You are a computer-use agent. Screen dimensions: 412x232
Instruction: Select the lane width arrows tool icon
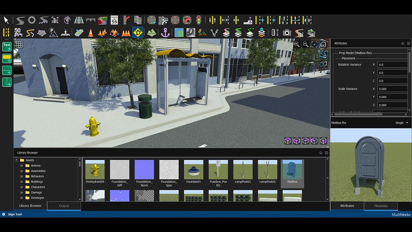[225, 20]
